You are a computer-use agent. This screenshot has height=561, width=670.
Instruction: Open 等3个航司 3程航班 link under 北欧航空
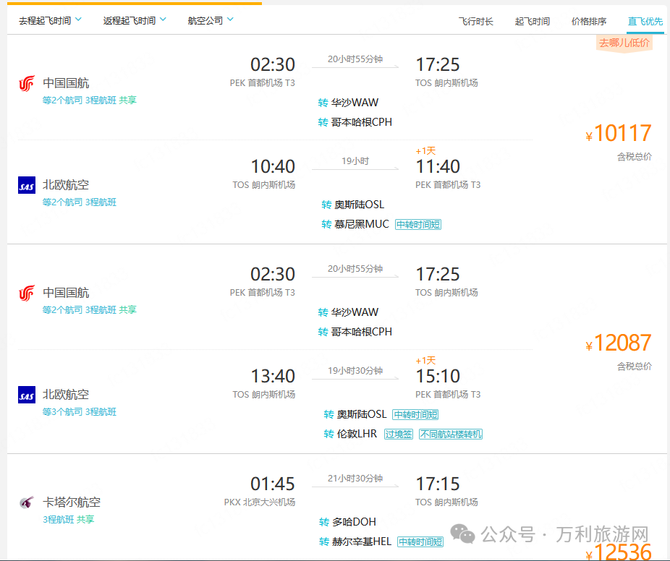(x=79, y=412)
